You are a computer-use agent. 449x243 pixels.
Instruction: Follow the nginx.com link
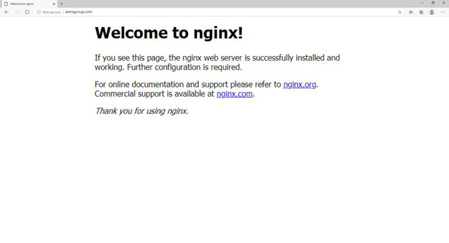pyautogui.click(x=235, y=94)
